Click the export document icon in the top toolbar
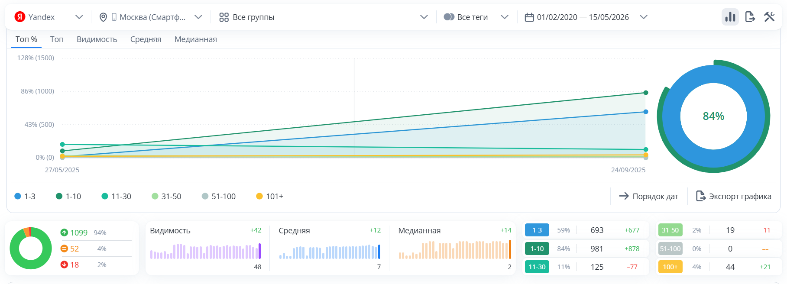The image size is (787, 284). tap(750, 17)
